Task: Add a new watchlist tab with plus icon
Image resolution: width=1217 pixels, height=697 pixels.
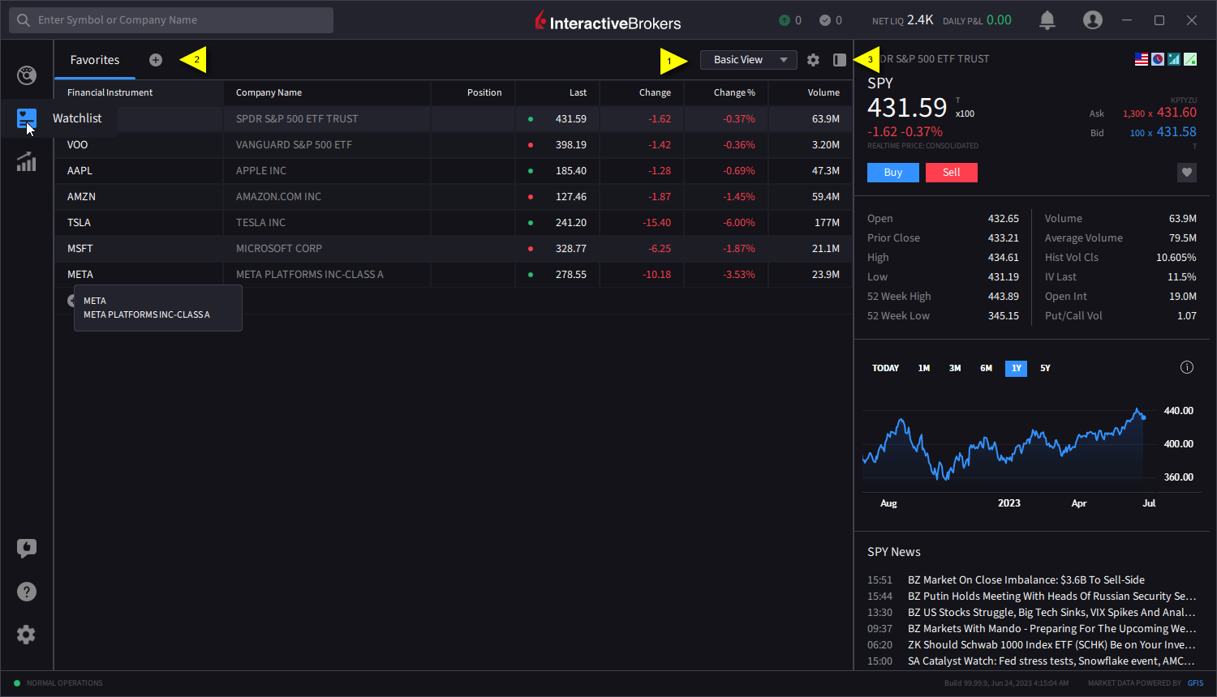Action: point(156,60)
